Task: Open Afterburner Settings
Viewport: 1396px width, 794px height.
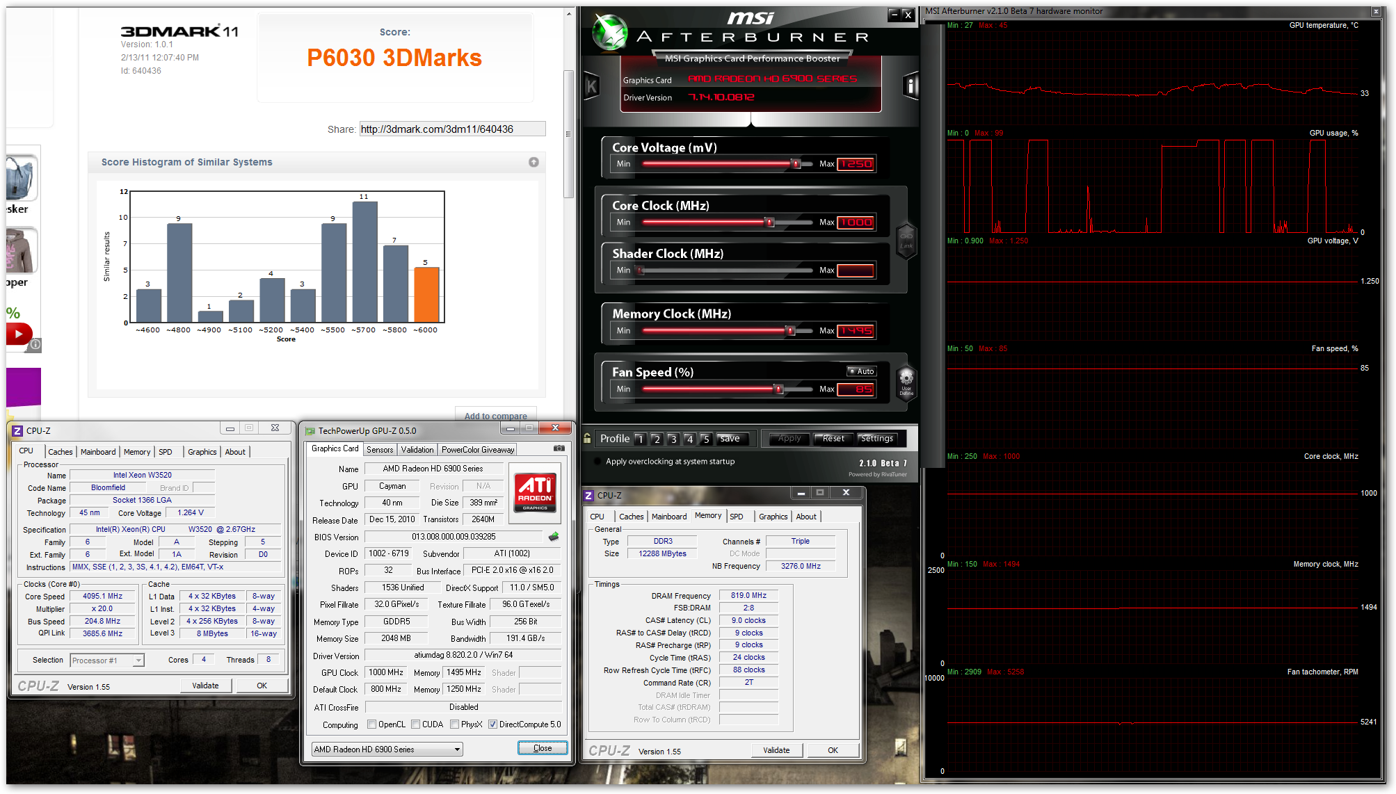Action: [x=877, y=439]
